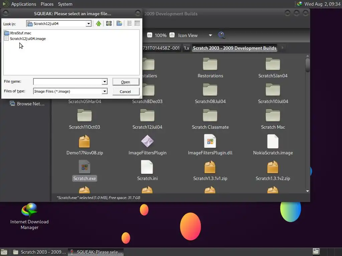Viewport: 342px width, 256px height.
Task: Select the XtraStuf.mac folder
Action: (x=18, y=33)
